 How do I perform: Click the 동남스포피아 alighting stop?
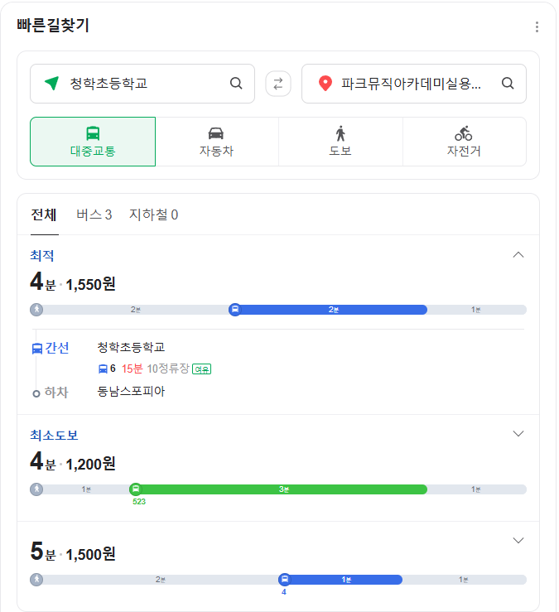tap(131, 392)
